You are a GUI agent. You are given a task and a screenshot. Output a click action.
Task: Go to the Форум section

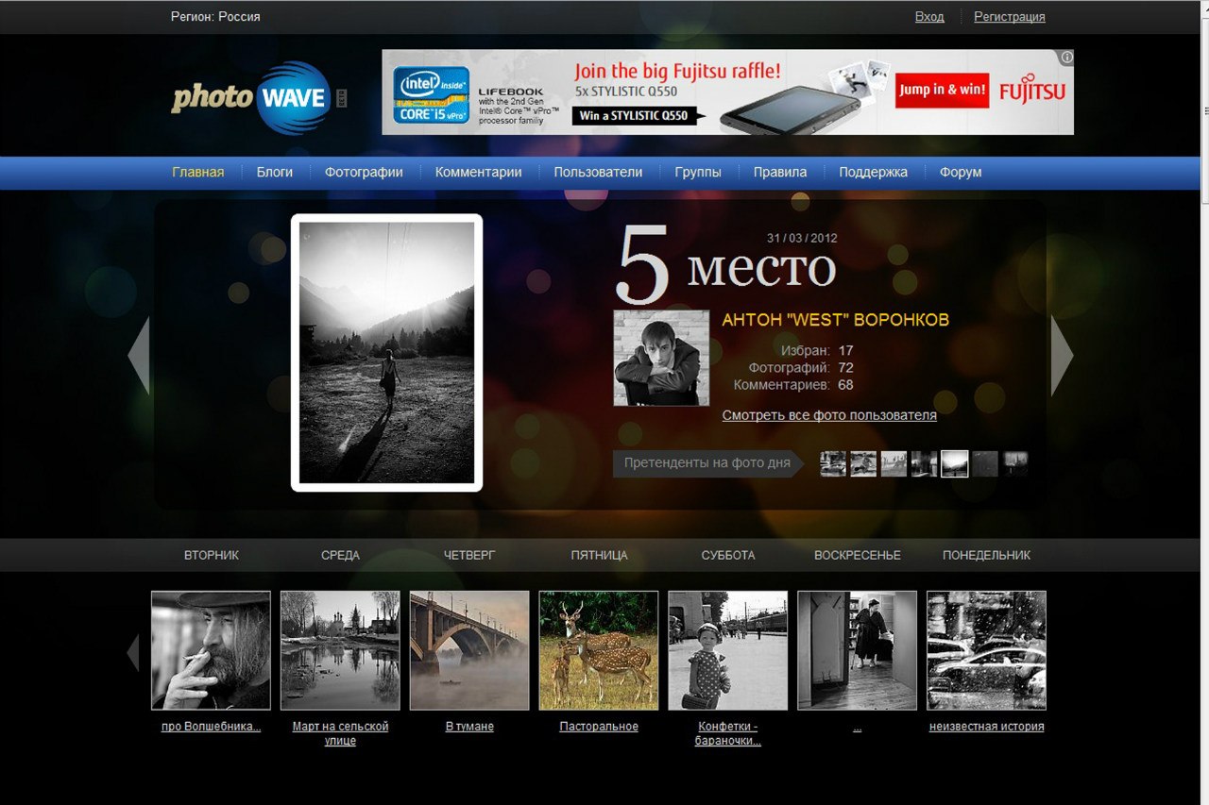pos(961,172)
